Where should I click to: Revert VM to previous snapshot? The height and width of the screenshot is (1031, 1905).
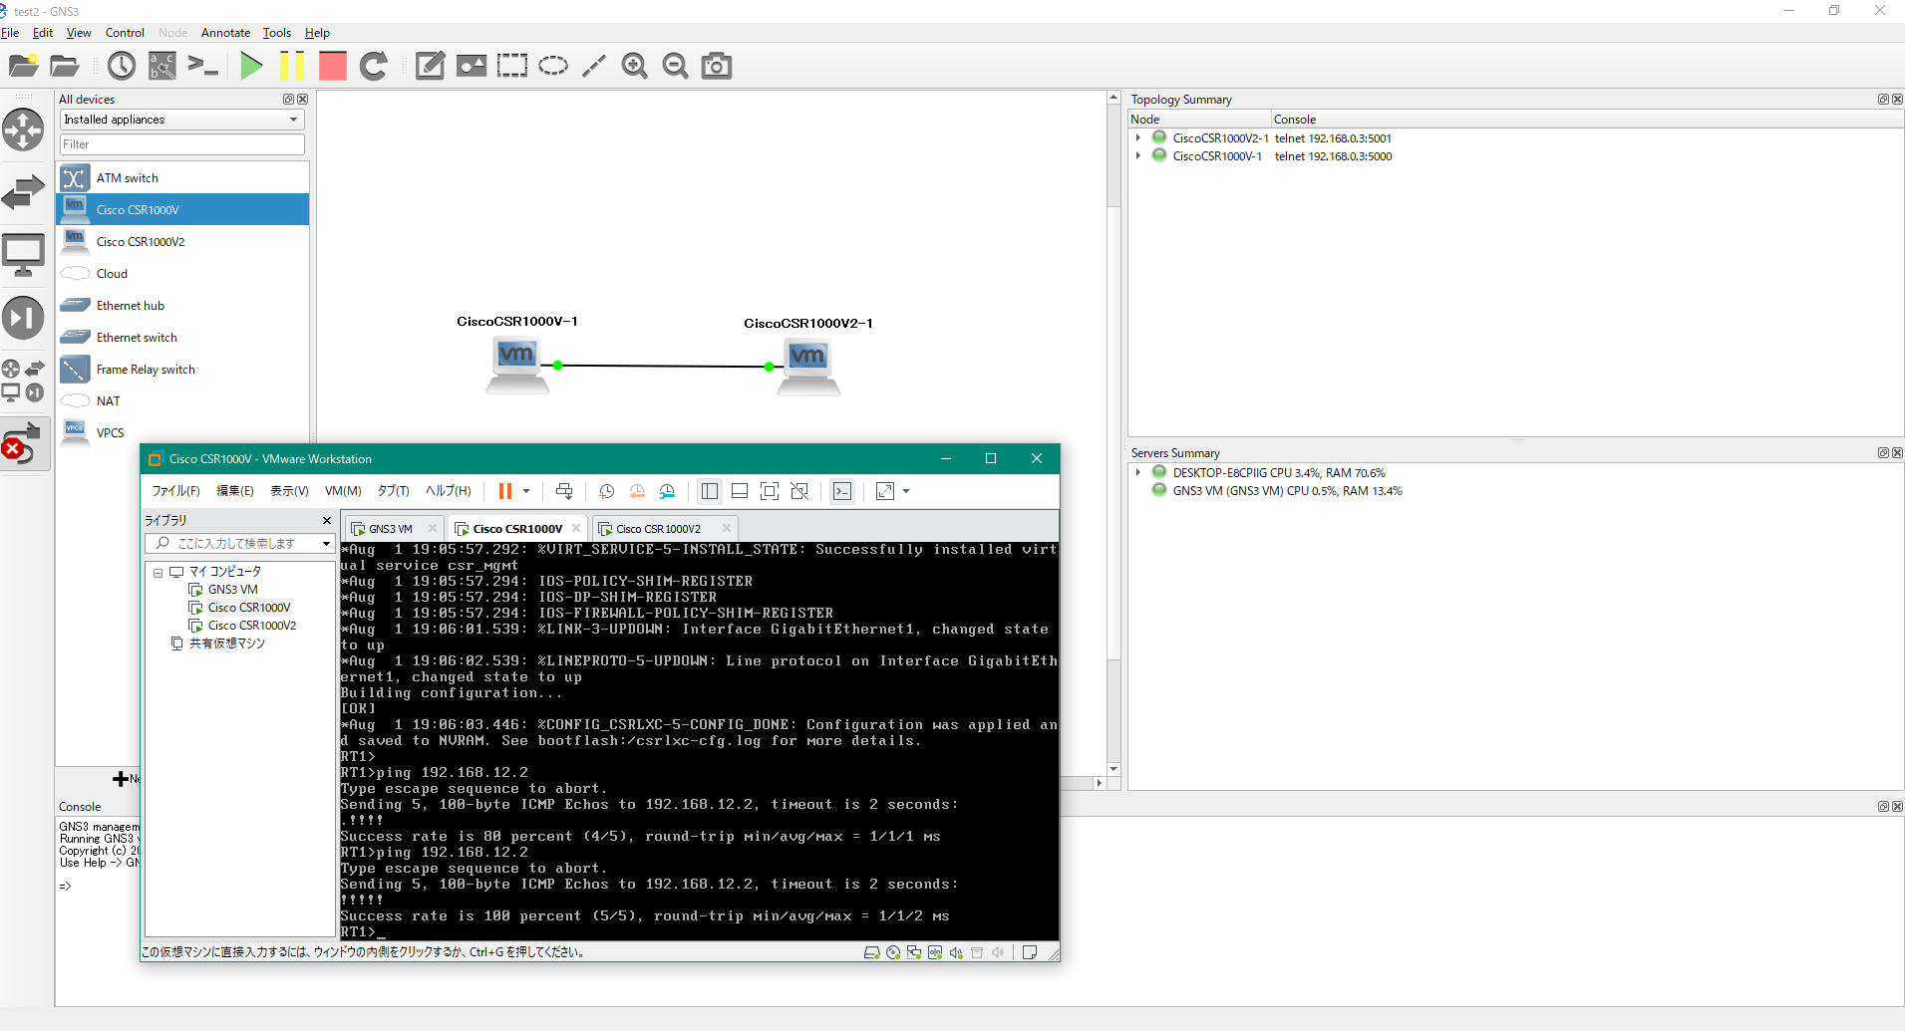click(x=637, y=491)
